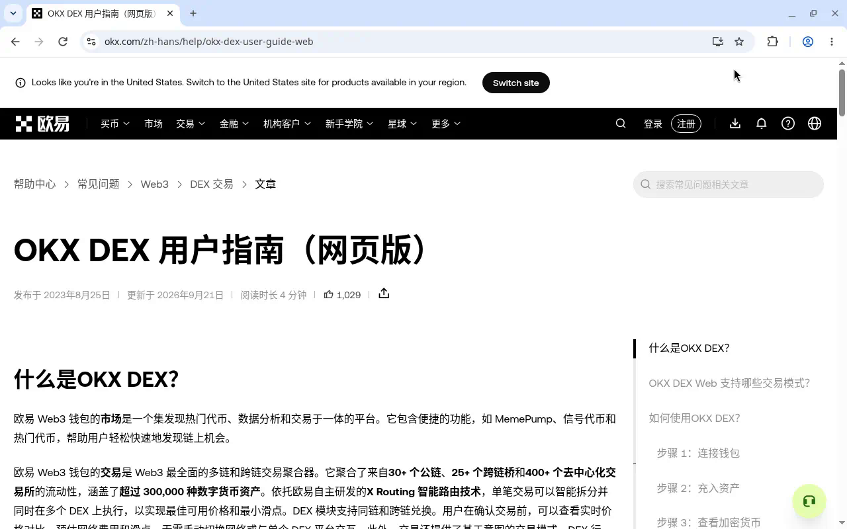Install app icon in address bar
This screenshot has width=847, height=529.
point(718,42)
